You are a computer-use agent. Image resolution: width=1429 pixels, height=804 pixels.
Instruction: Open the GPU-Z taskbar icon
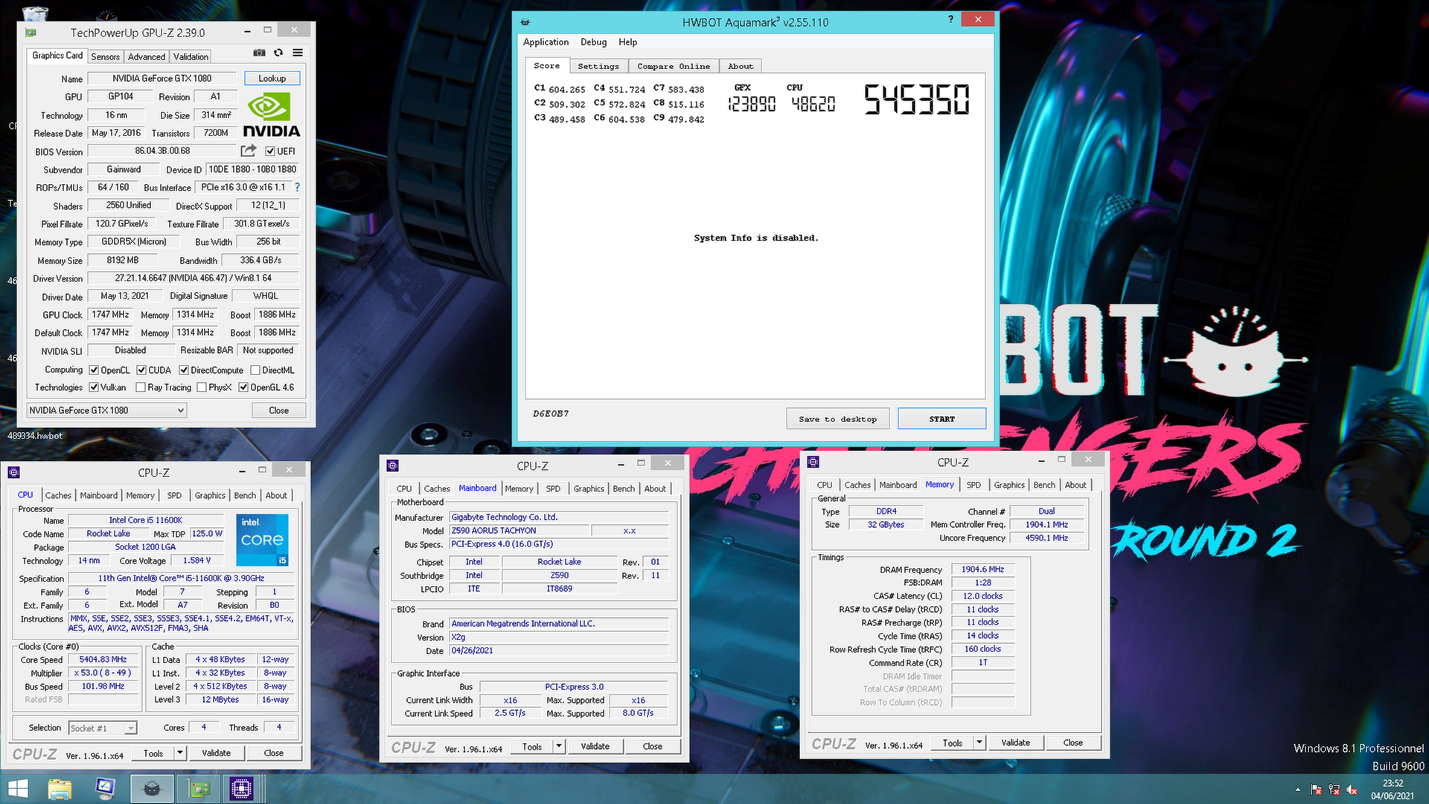[198, 788]
